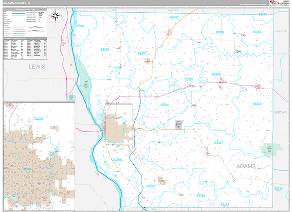Select the cyan ZIP code line in the legend
The height and width of the screenshot is (212, 292).
coord(18,16)
